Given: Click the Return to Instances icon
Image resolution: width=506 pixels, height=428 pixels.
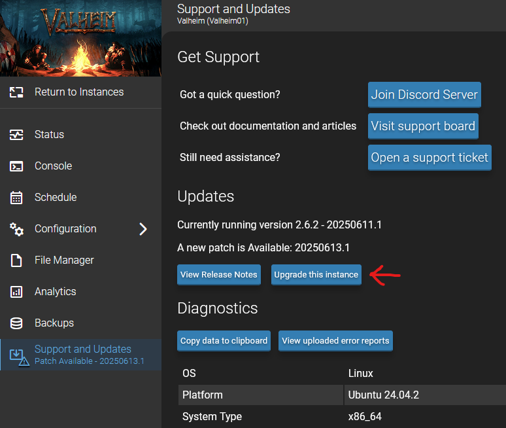Looking at the screenshot, I should pyautogui.click(x=16, y=92).
